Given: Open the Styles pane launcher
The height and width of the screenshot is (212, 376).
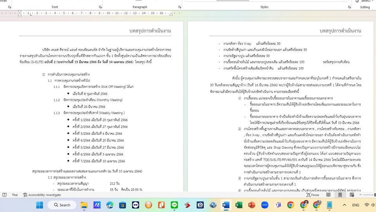Looking at the screenshot, I should click(x=349, y=7).
